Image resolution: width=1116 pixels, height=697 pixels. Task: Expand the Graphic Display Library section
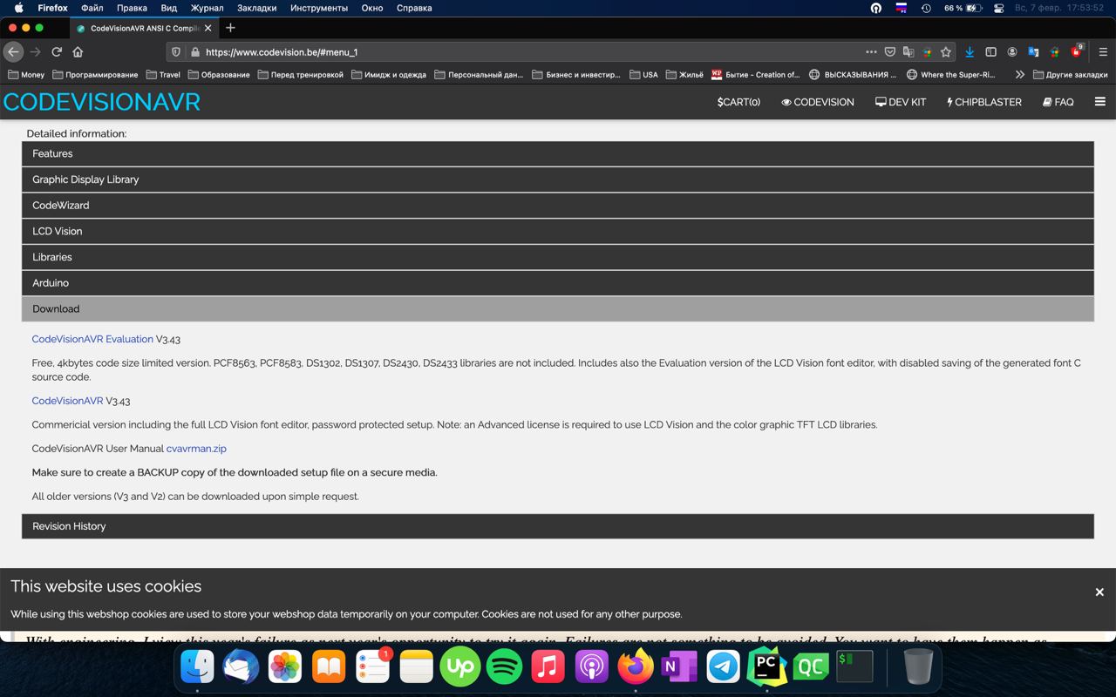click(x=558, y=179)
